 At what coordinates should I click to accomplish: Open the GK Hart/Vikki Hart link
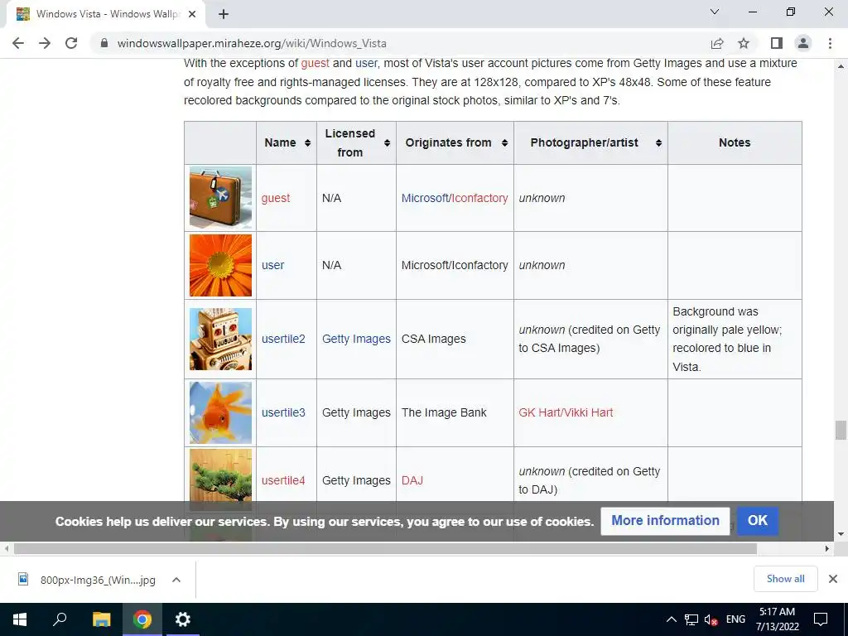tap(566, 412)
